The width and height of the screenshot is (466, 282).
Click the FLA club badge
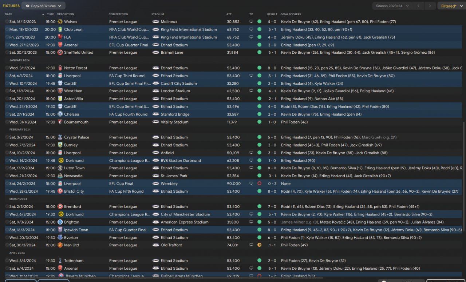coord(60,37)
